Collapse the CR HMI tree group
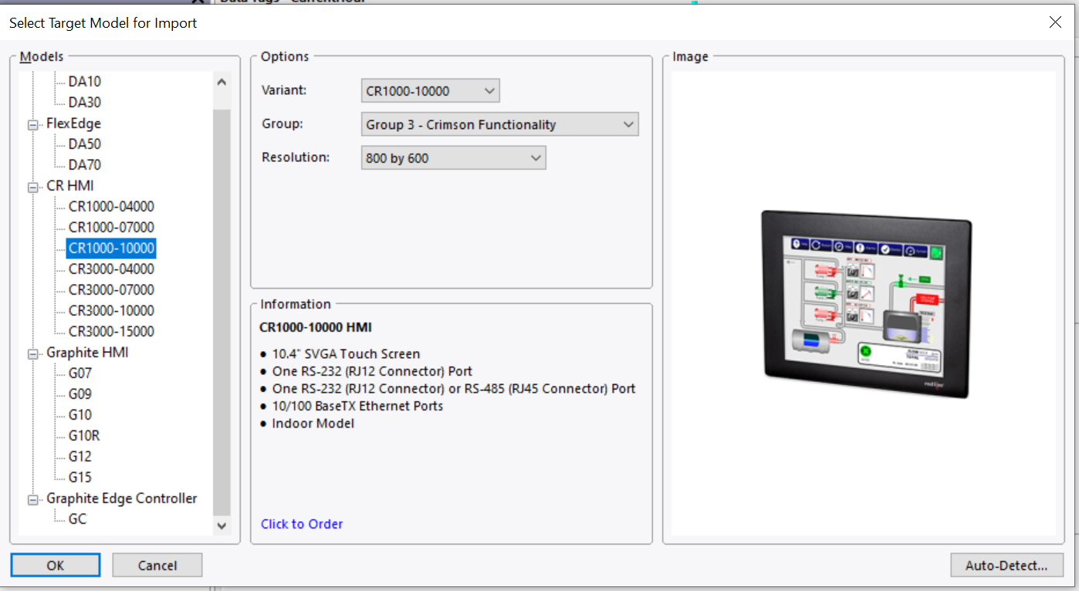The height and width of the screenshot is (591, 1079). [33, 187]
